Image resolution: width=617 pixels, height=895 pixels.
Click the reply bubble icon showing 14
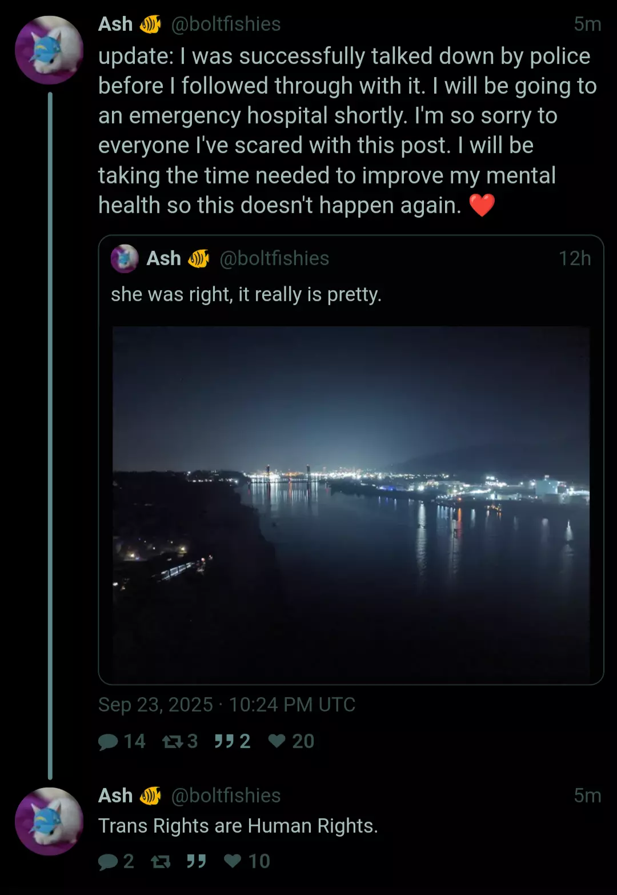coord(108,741)
